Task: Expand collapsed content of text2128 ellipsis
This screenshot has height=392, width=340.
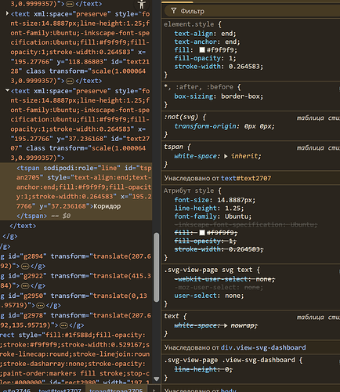Action: (x=70, y=81)
